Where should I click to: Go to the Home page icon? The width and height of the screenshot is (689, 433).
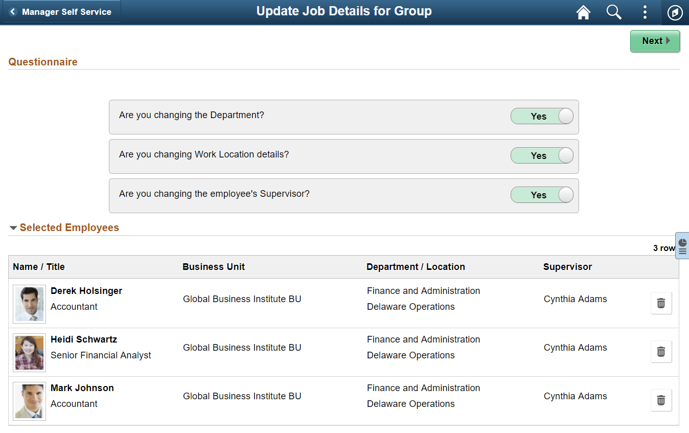(x=583, y=12)
